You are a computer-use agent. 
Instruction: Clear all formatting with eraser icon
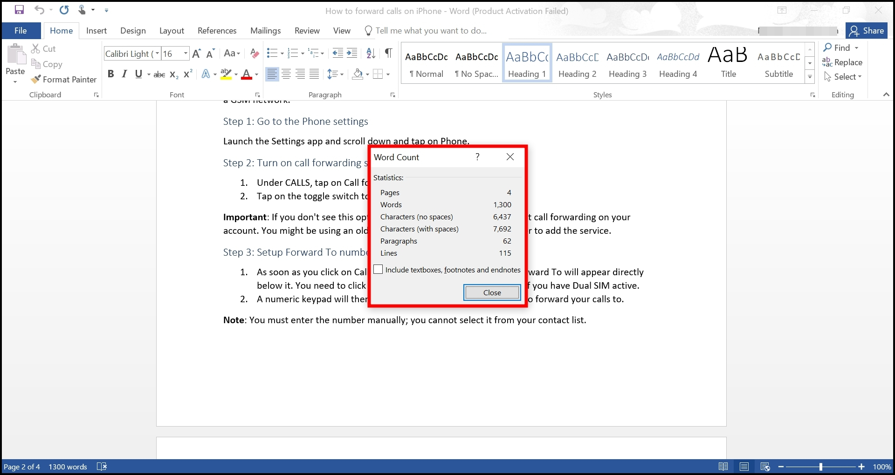254,54
